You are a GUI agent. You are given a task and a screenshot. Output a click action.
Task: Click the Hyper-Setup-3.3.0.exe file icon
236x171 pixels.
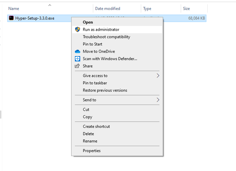(11, 18)
